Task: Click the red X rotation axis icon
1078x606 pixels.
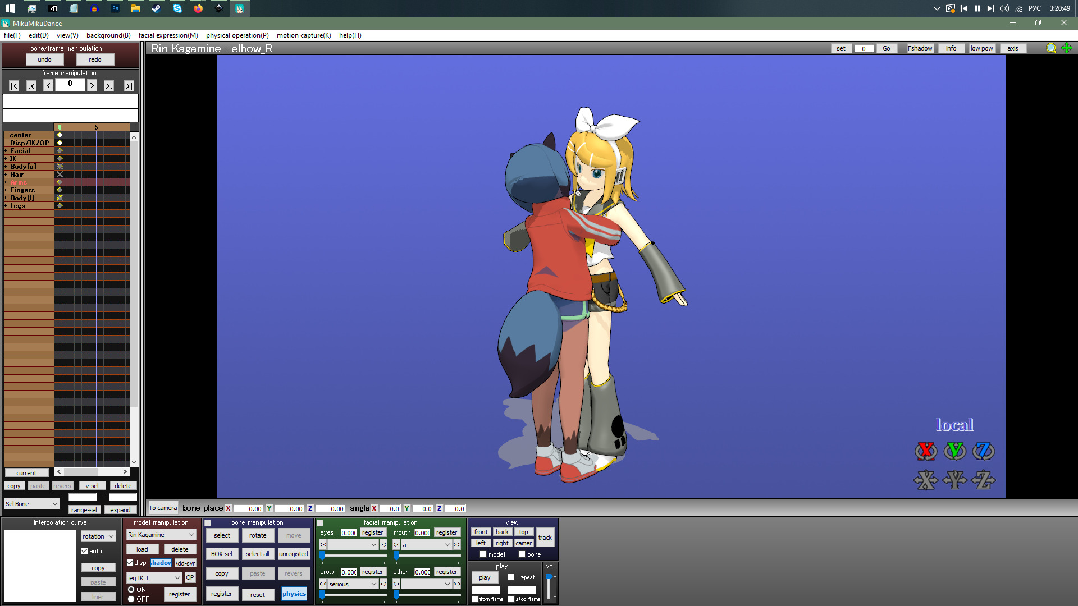Action: click(926, 451)
